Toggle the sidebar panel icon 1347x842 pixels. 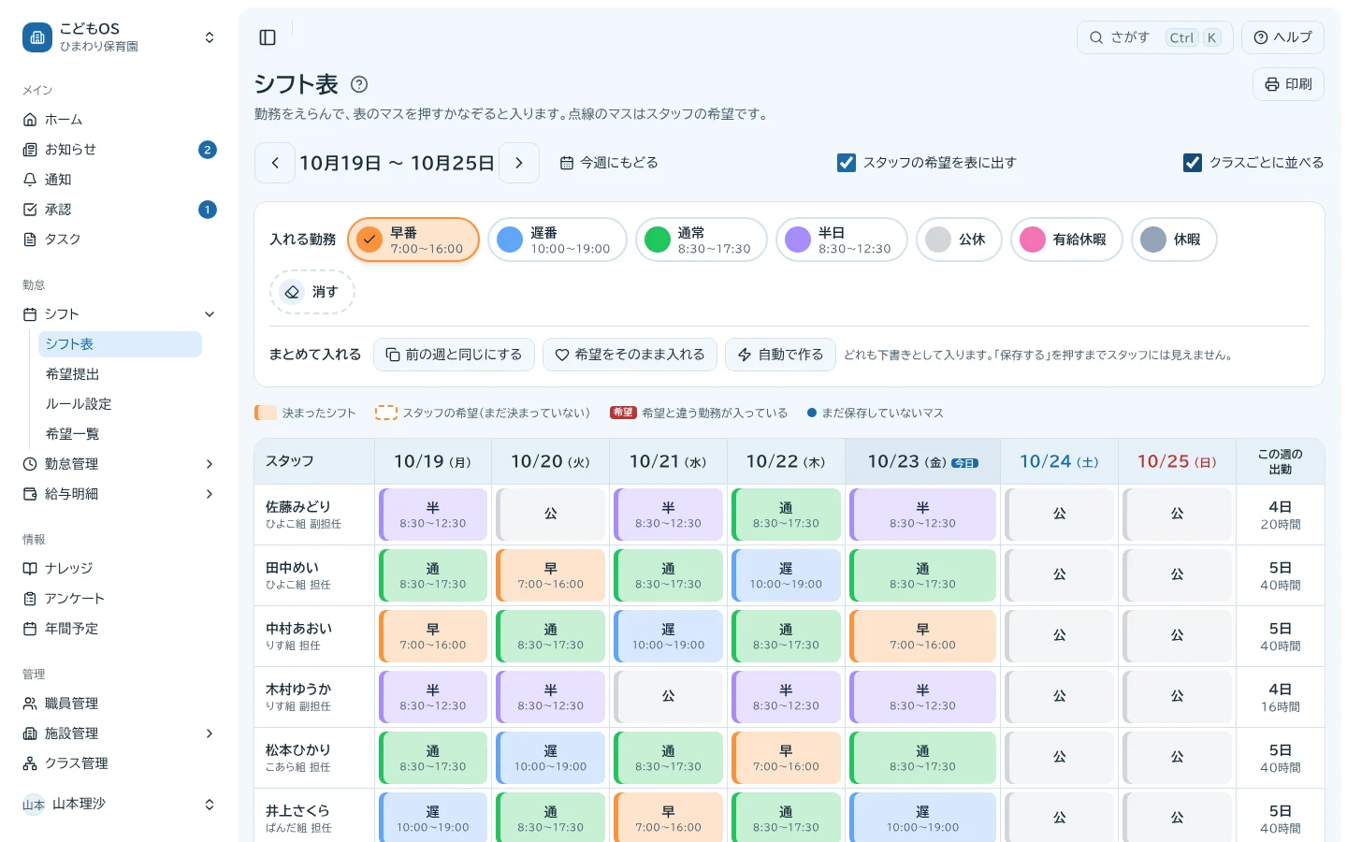tap(268, 37)
